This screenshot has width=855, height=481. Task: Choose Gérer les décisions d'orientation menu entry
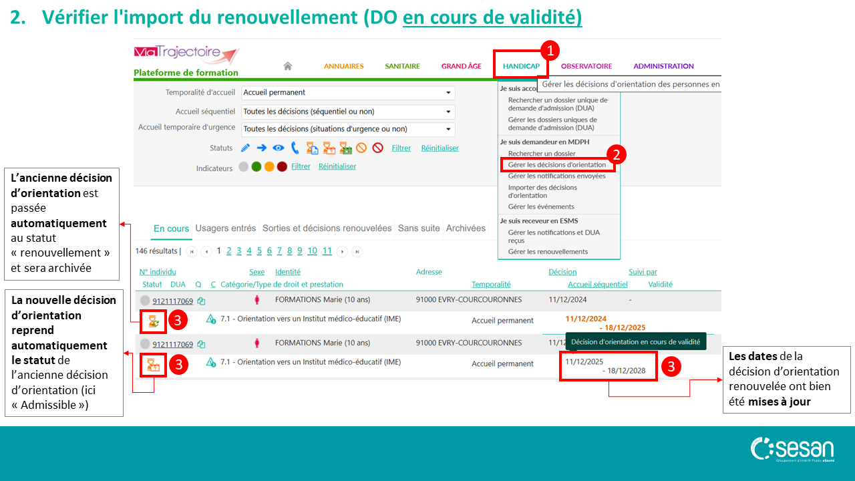(x=557, y=164)
